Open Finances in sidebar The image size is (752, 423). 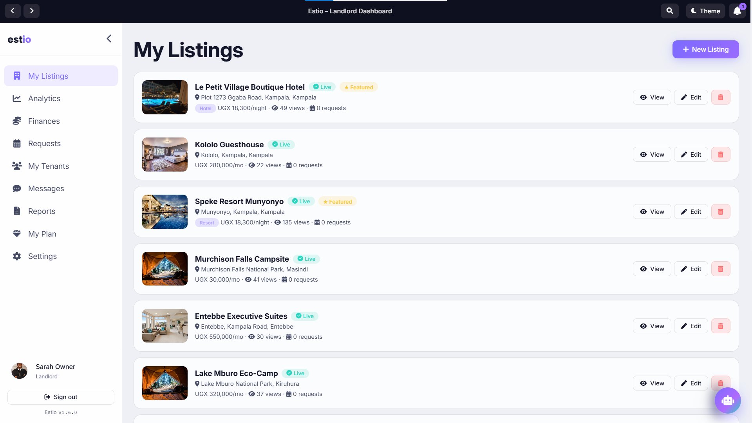click(61, 121)
